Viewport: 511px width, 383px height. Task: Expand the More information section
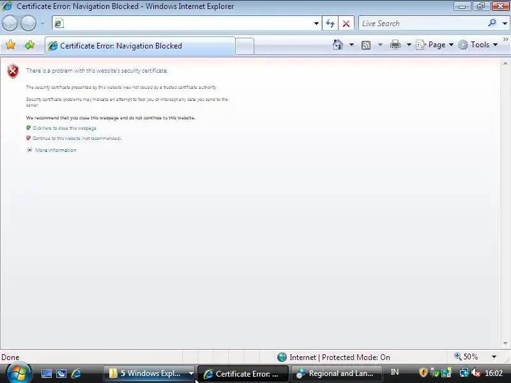[x=52, y=150]
